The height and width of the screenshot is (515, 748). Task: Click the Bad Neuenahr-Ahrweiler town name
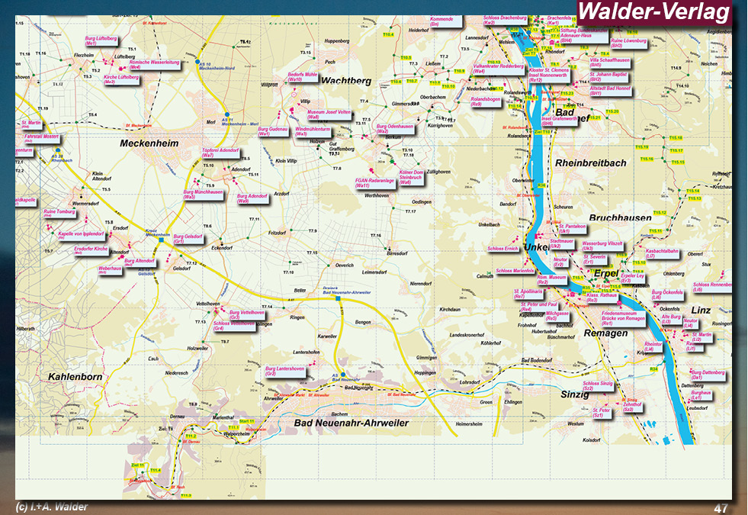(351, 423)
